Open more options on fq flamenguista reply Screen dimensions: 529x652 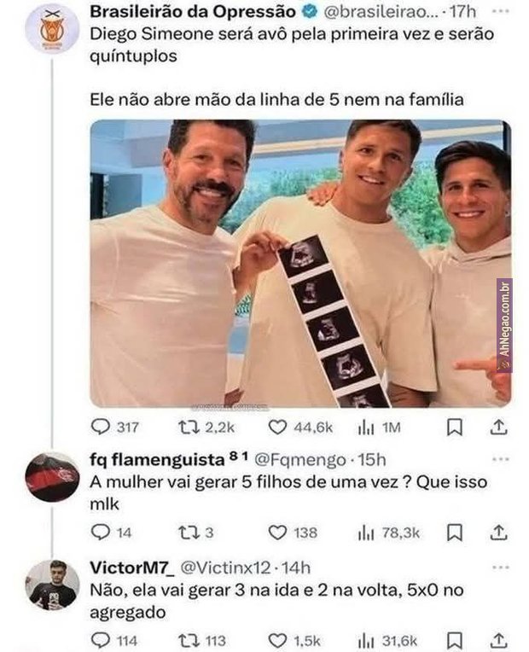click(x=502, y=459)
